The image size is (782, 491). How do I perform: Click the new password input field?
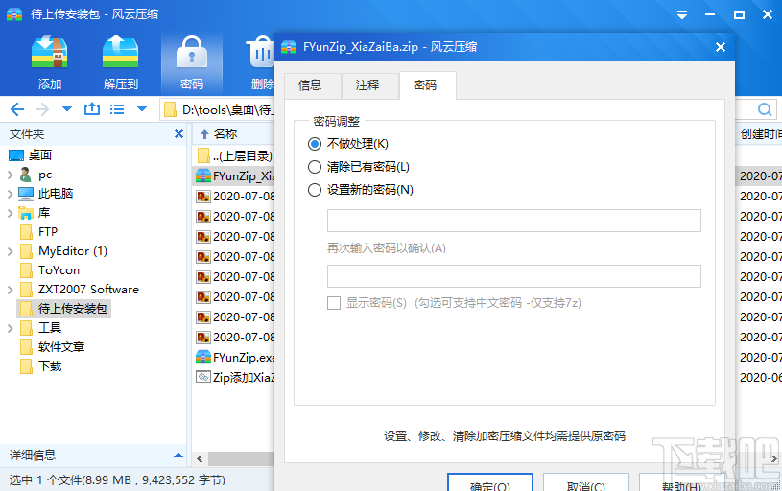[x=513, y=221]
